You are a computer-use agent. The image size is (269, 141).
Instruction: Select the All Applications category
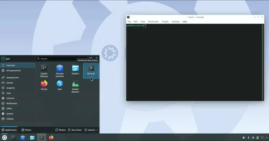[18, 70]
